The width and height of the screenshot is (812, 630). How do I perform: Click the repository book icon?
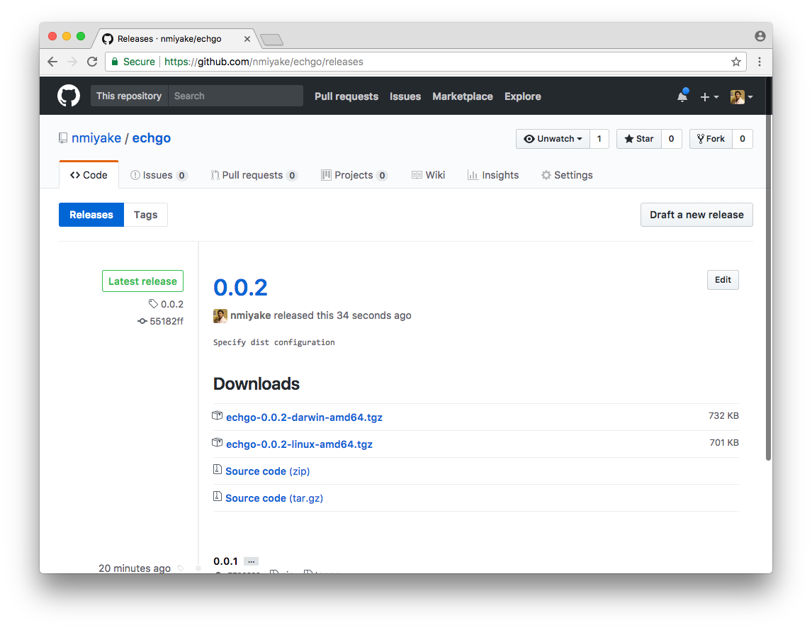tap(63, 137)
